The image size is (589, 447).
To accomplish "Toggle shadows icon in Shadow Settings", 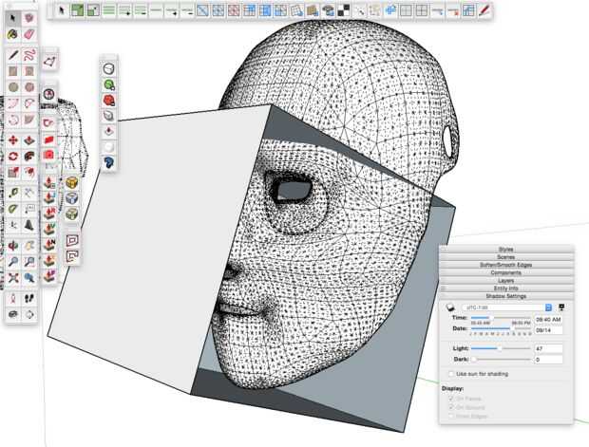I will (x=450, y=307).
